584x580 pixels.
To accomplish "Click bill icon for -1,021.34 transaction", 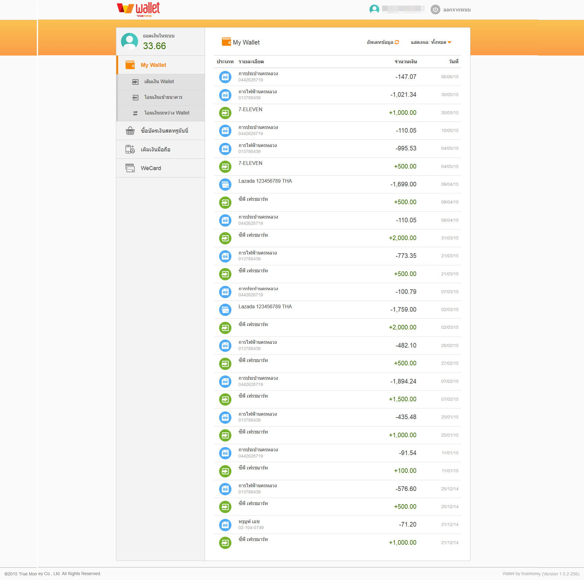I will pyautogui.click(x=225, y=95).
